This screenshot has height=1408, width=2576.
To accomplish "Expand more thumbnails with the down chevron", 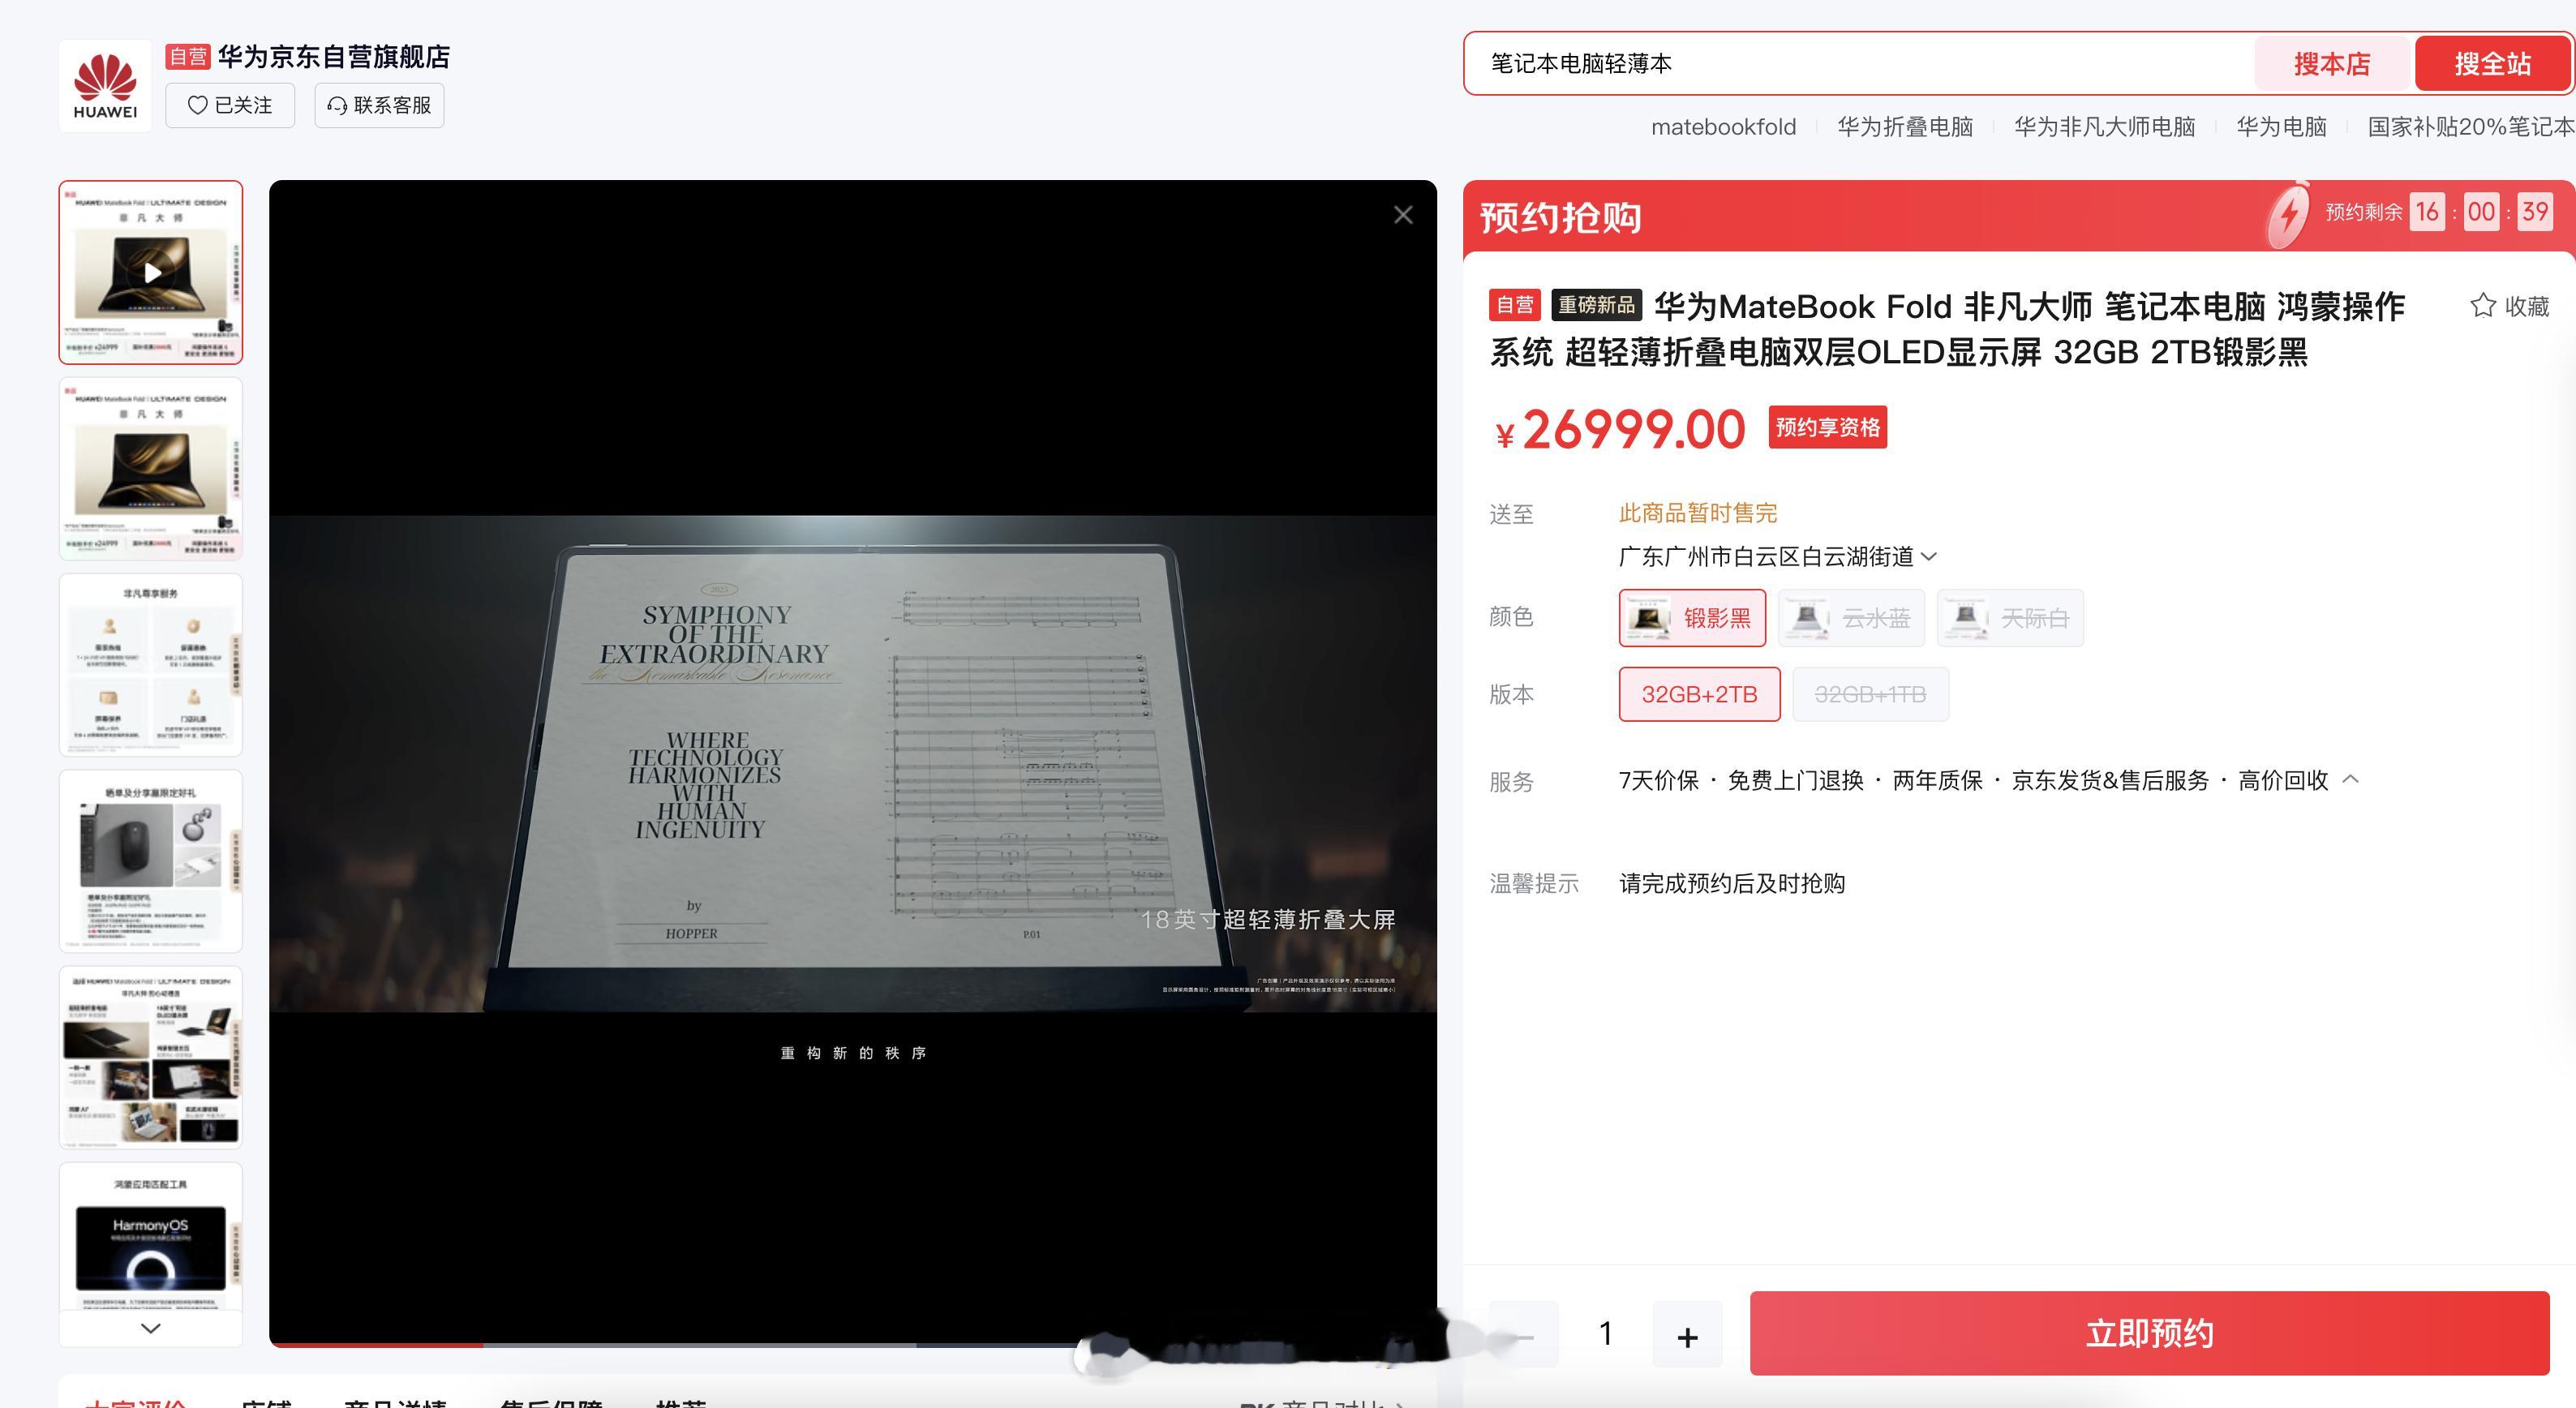I will click(x=151, y=1328).
